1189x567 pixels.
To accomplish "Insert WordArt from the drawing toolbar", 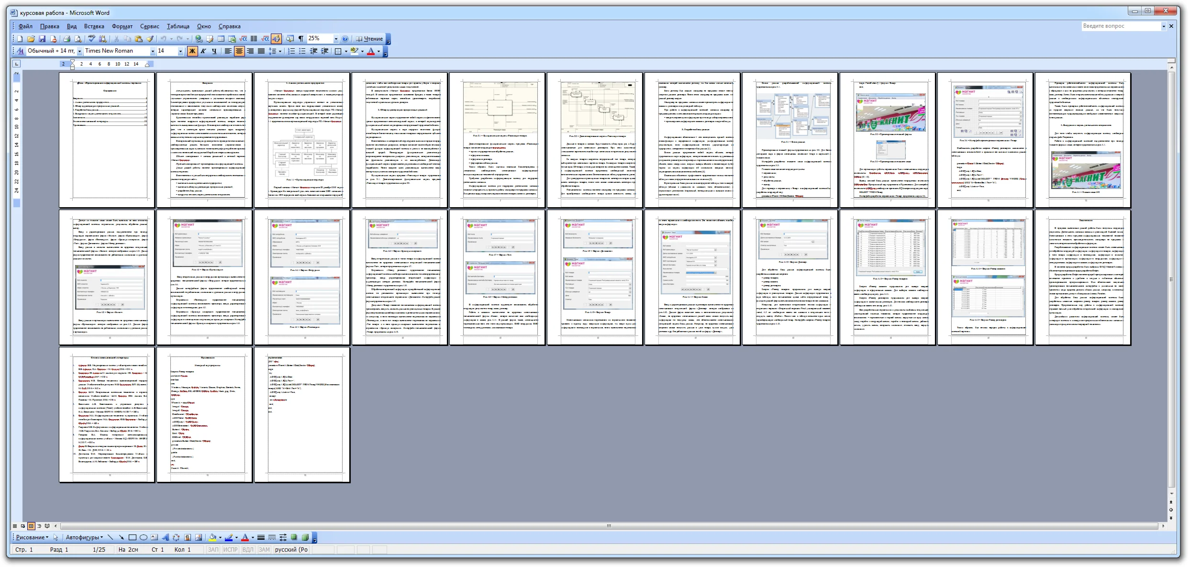I will pyautogui.click(x=165, y=537).
